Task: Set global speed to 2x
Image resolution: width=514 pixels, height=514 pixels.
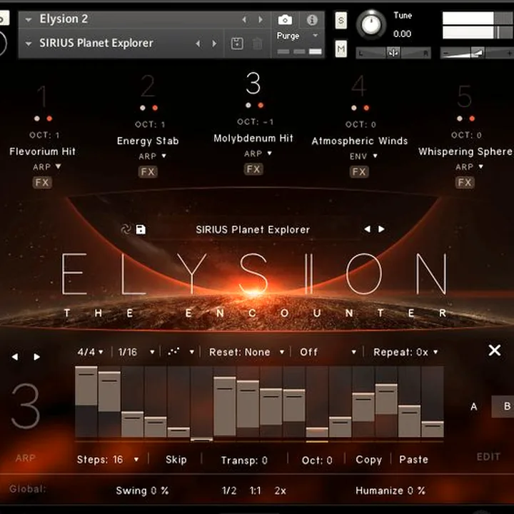Action: pos(281,490)
